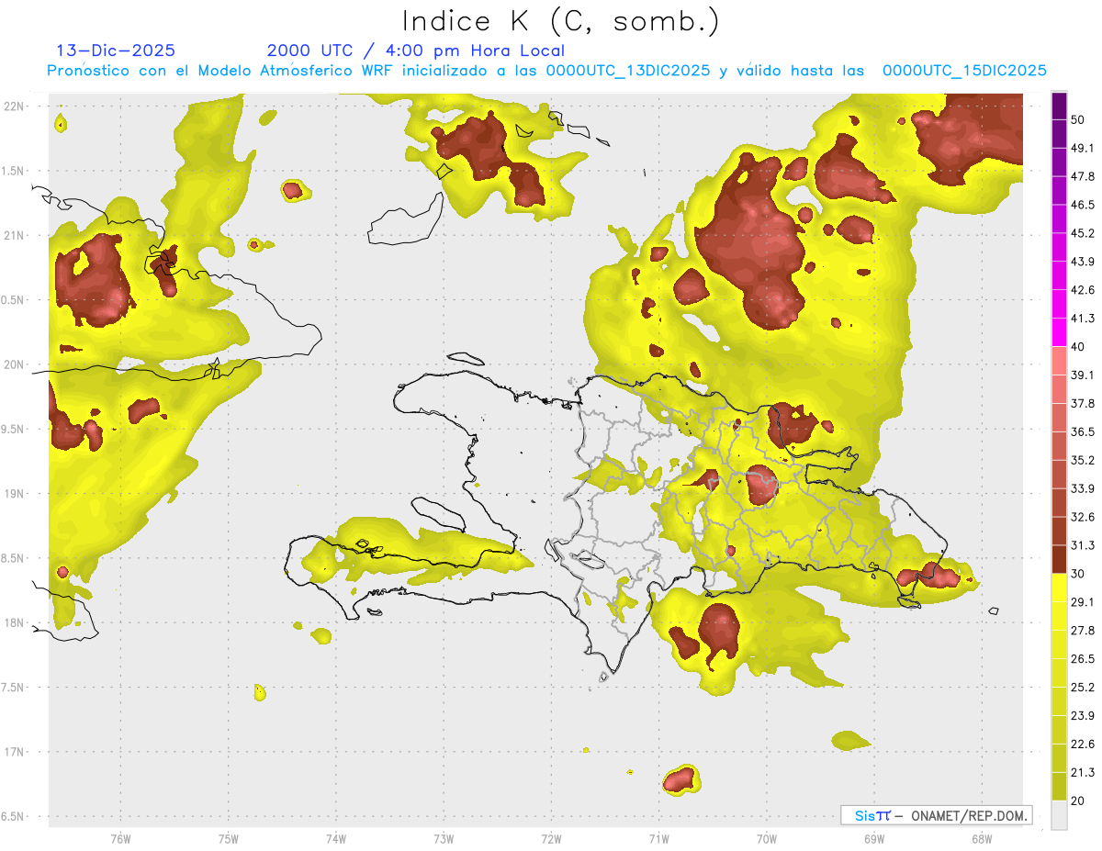Image resolution: width=1102 pixels, height=851 pixels.
Task: Click the colorbar value '50'
Action: [1080, 119]
